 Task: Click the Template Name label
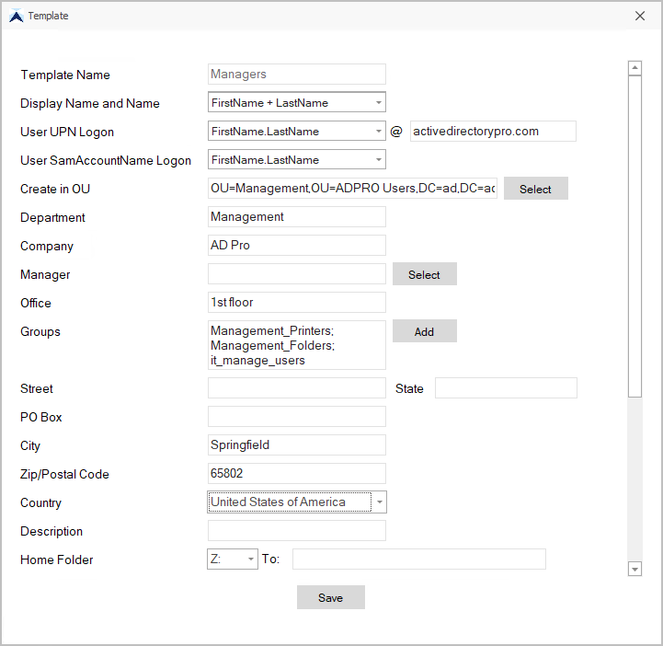[x=65, y=75]
